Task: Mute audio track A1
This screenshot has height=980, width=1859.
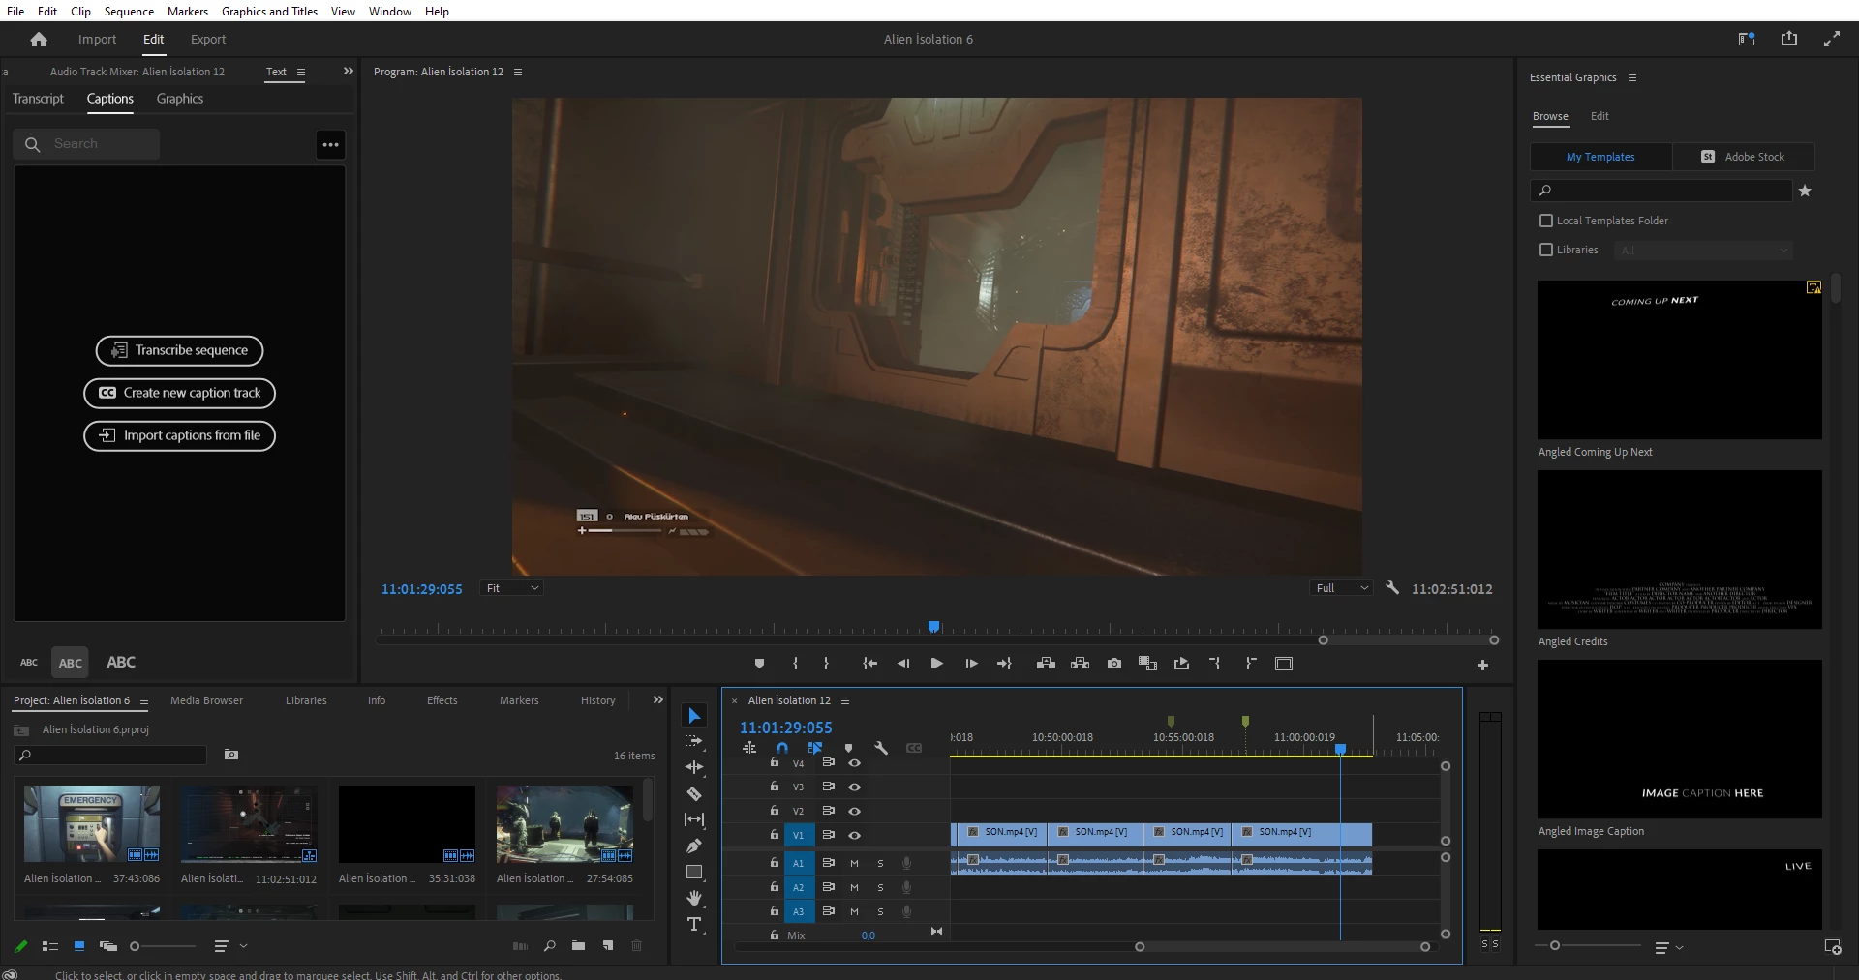Action: pos(854,863)
